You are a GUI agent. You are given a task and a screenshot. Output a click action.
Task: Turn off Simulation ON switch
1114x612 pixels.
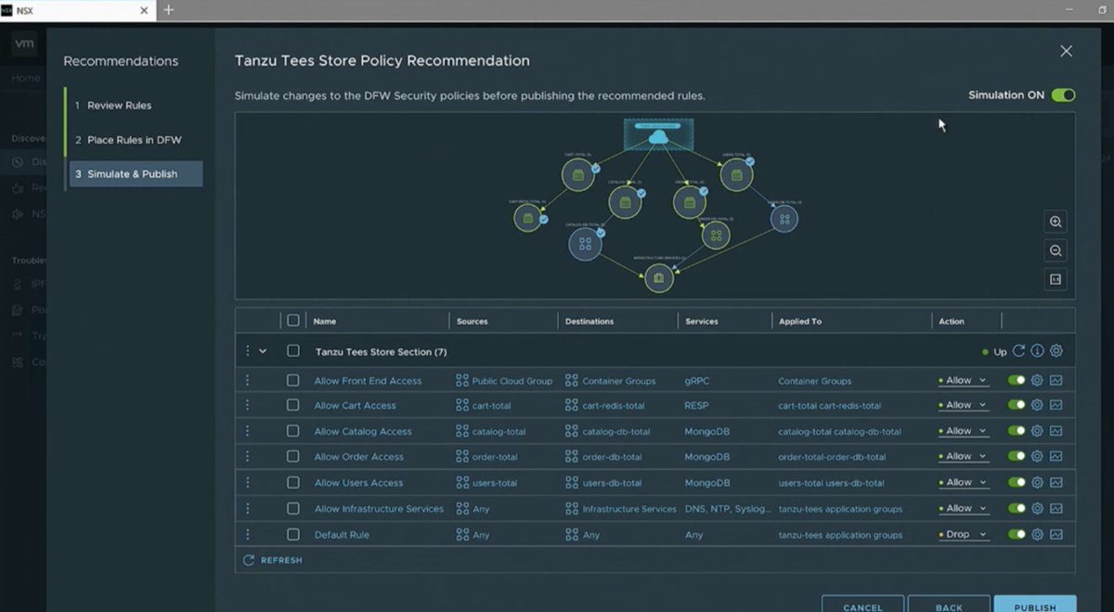click(1063, 95)
